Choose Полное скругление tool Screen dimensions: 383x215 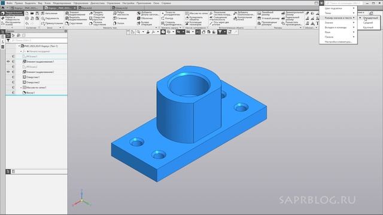pos(98,23)
